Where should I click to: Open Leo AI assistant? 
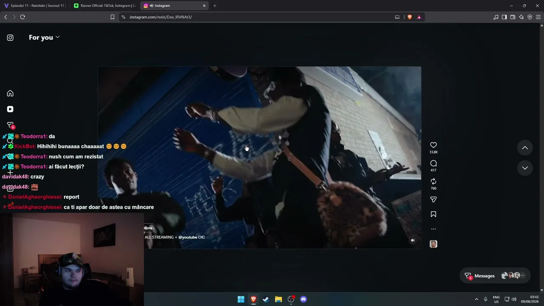tap(521, 17)
